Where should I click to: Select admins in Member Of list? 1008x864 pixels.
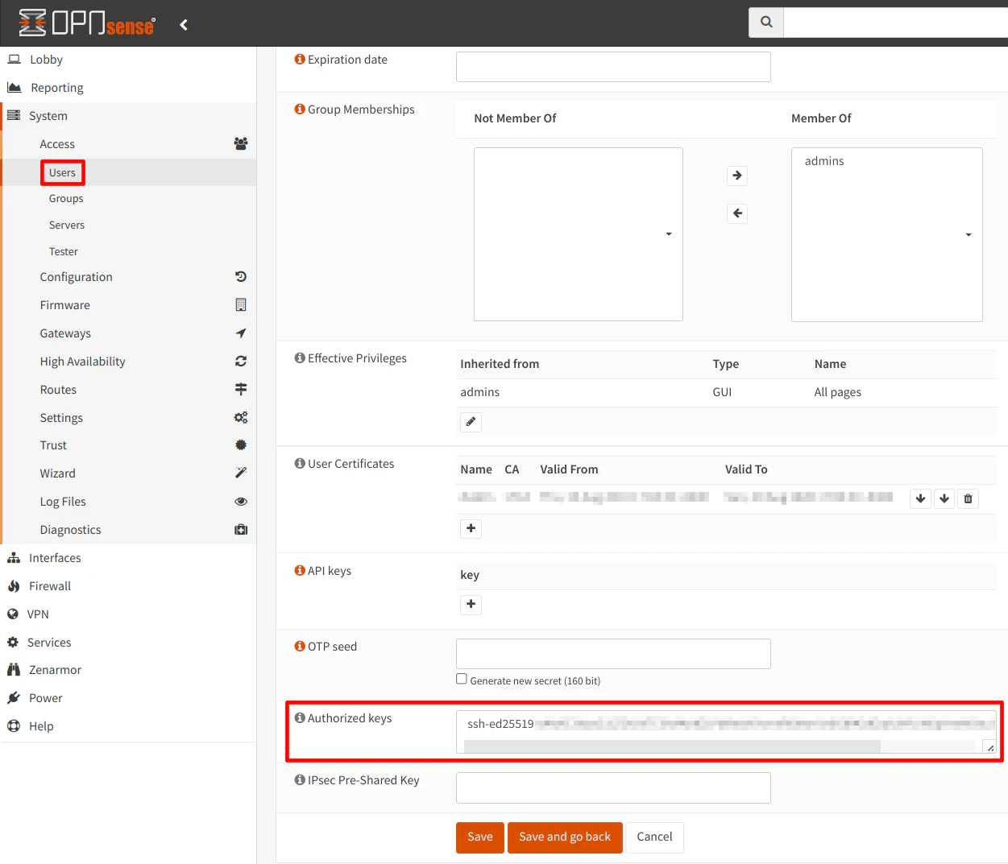coord(824,161)
